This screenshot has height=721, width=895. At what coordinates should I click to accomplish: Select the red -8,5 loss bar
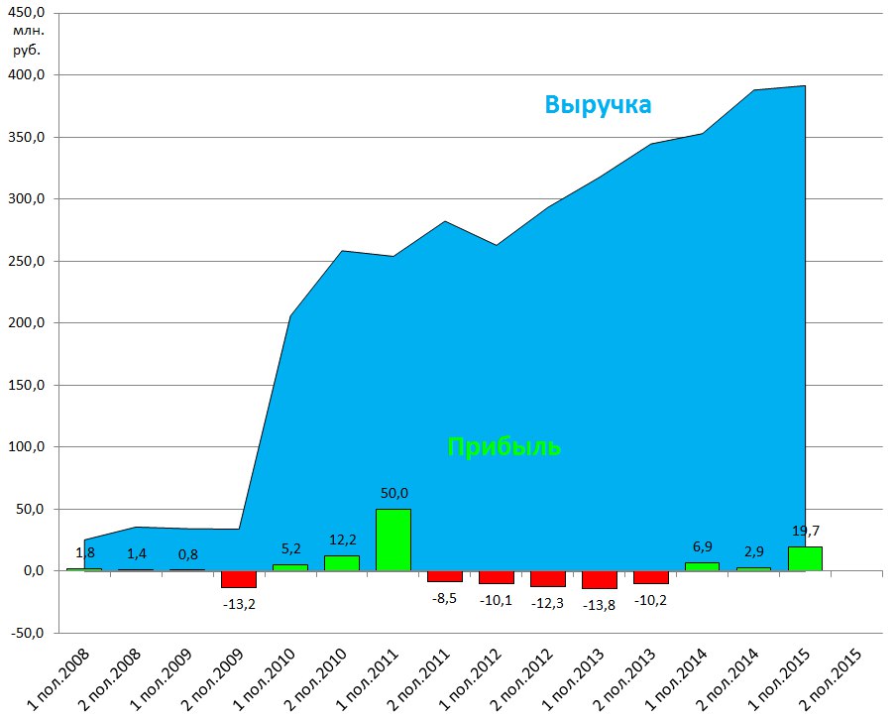tap(444, 576)
